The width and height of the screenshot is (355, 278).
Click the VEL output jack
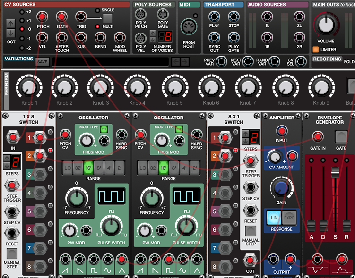click(x=42, y=37)
